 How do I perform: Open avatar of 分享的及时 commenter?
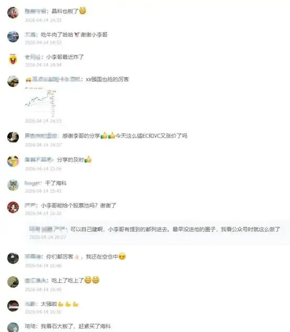point(13,161)
